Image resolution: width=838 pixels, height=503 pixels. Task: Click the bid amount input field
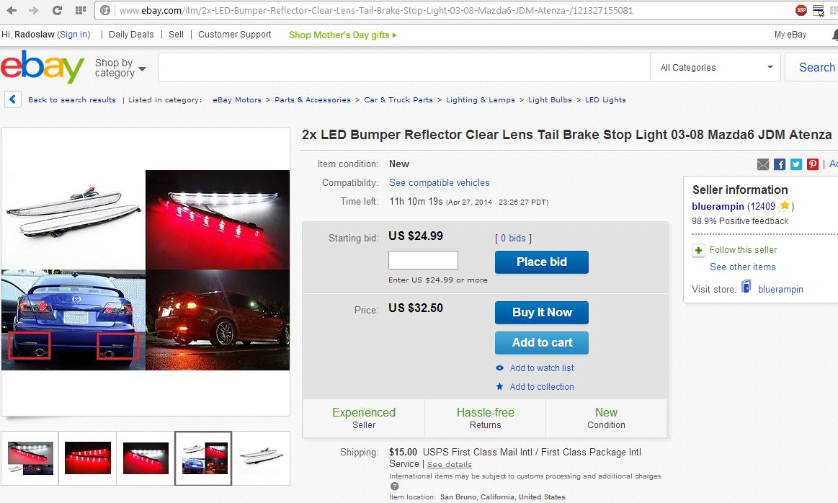423,260
